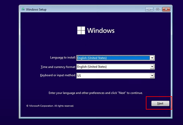
Task: Expand the Language to install dropdown arrow
Action: 152,58
